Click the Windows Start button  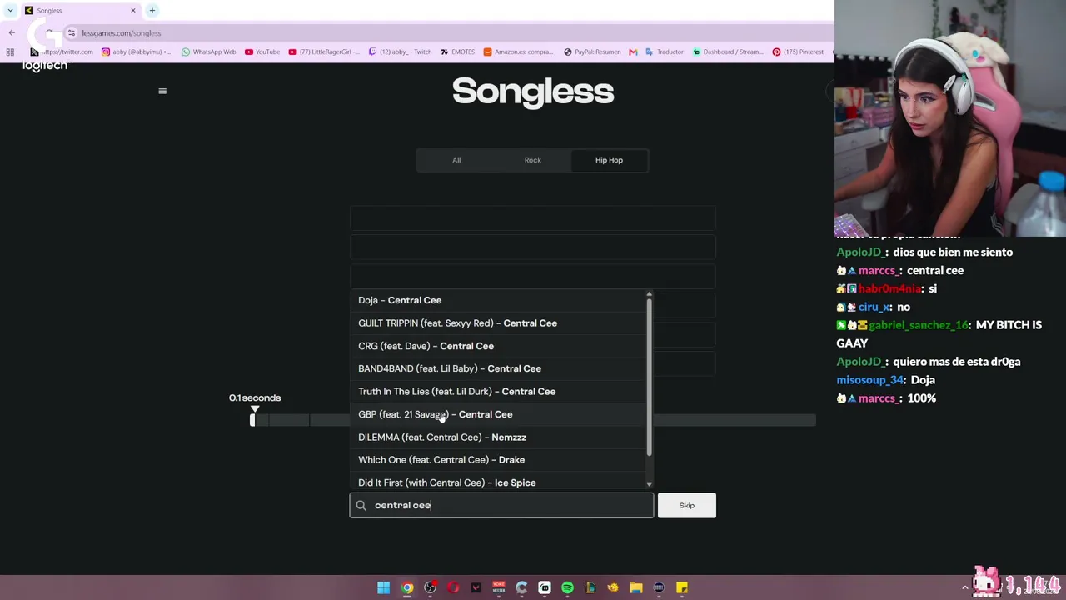[384, 587]
